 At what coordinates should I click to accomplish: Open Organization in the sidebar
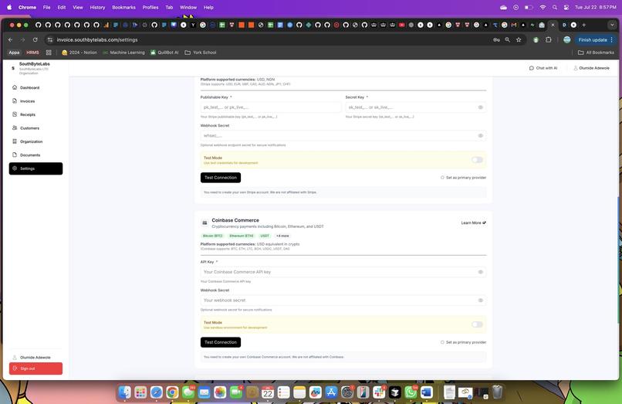[35, 141]
